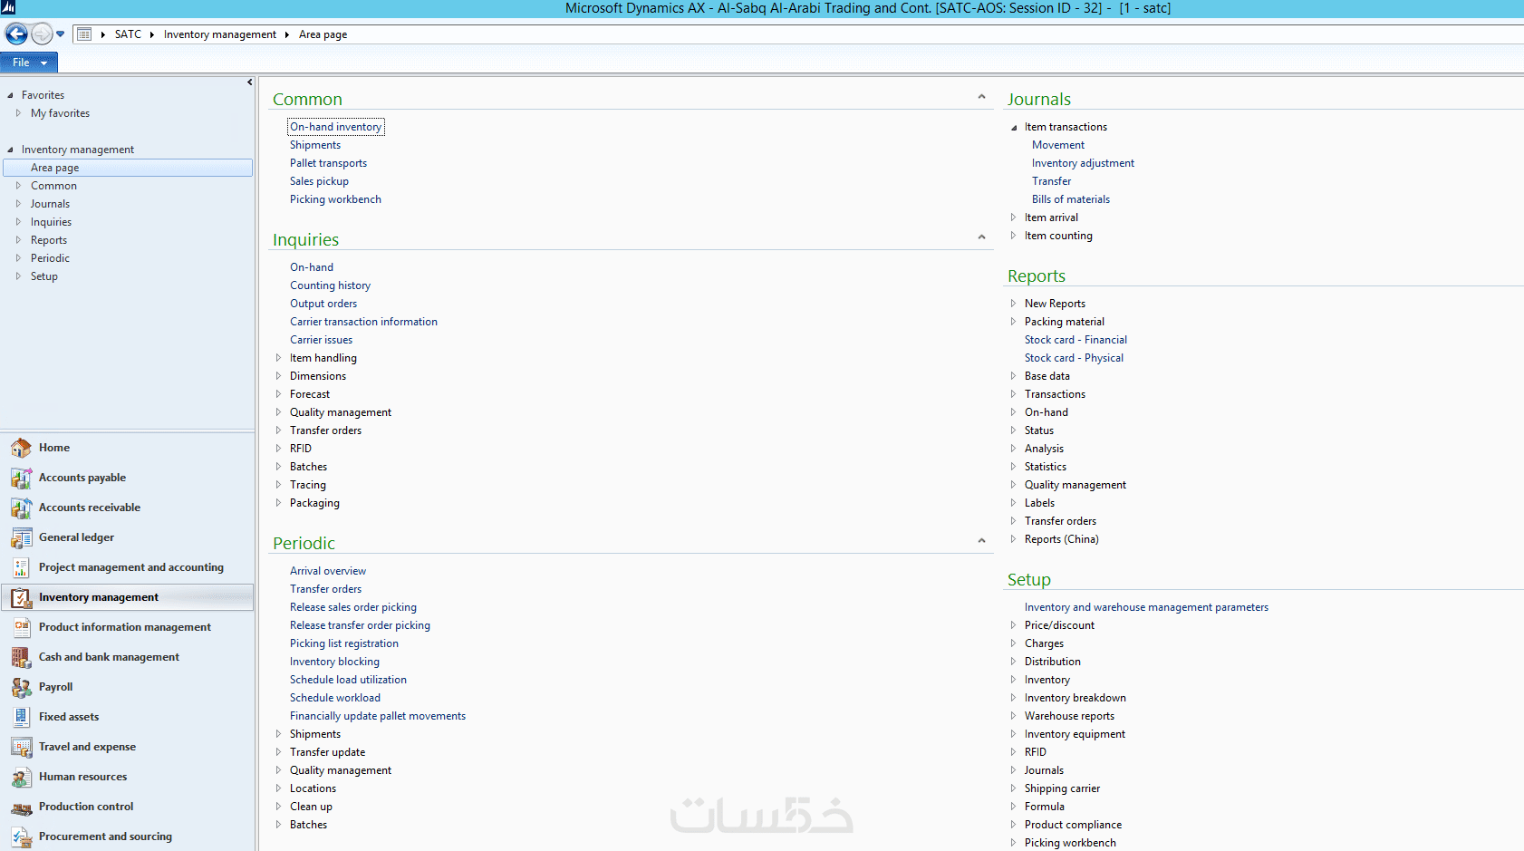
Task: Open Arrival overview link
Action: (x=328, y=571)
